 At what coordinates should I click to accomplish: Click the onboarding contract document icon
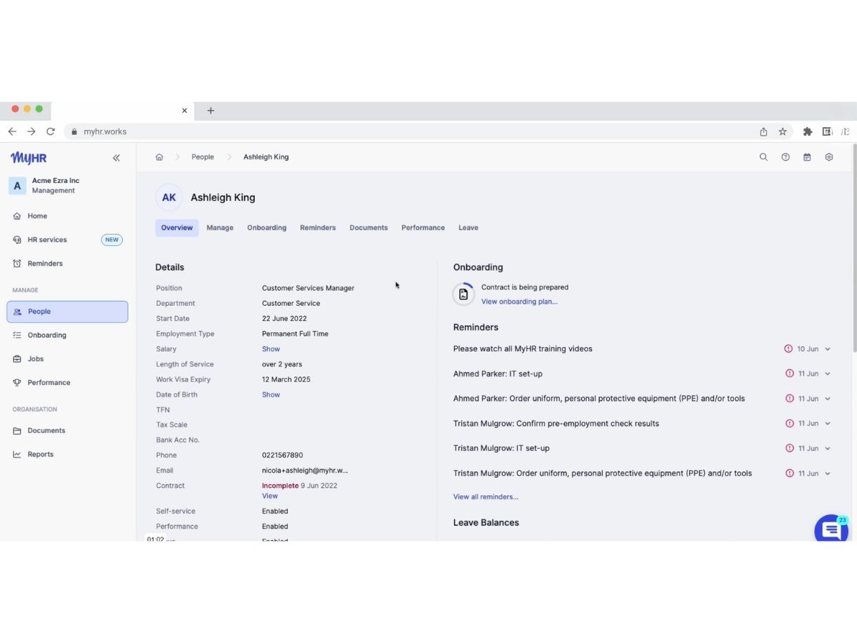click(x=463, y=294)
